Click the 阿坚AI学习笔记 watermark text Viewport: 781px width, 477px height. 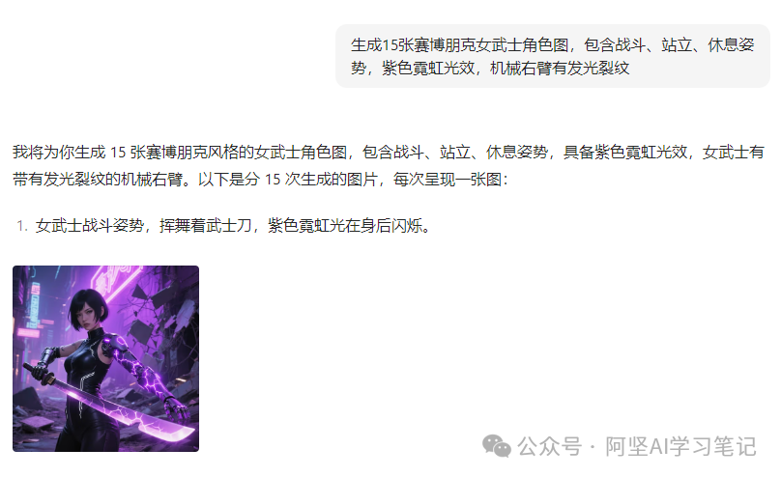coord(680,446)
